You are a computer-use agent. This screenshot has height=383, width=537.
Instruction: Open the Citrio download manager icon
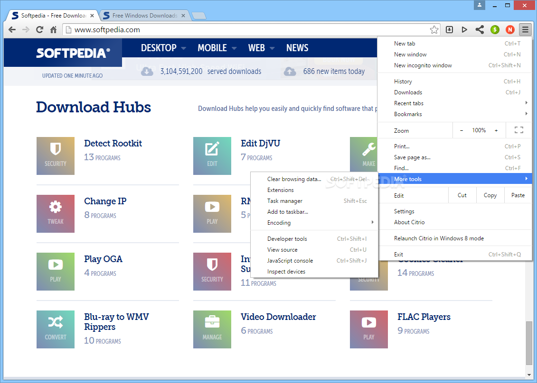[449, 30]
